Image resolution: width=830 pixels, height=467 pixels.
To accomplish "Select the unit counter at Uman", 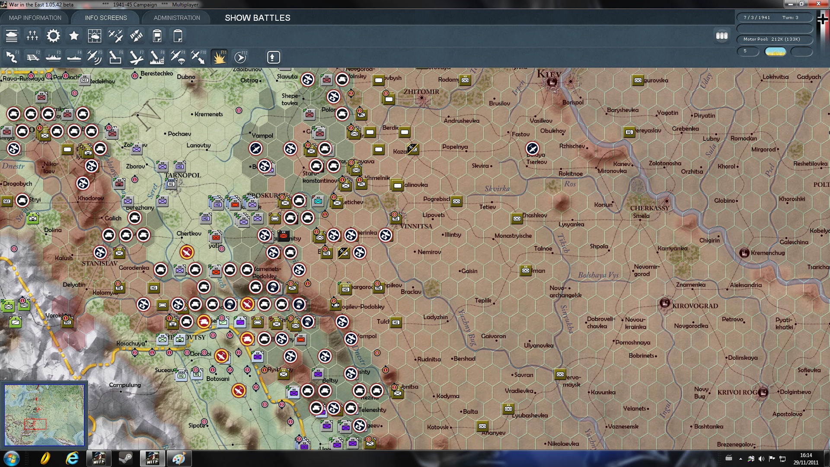I will pyautogui.click(x=525, y=270).
